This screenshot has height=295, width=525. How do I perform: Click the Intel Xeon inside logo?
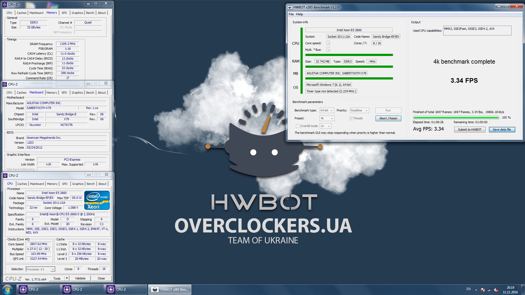coord(97,200)
